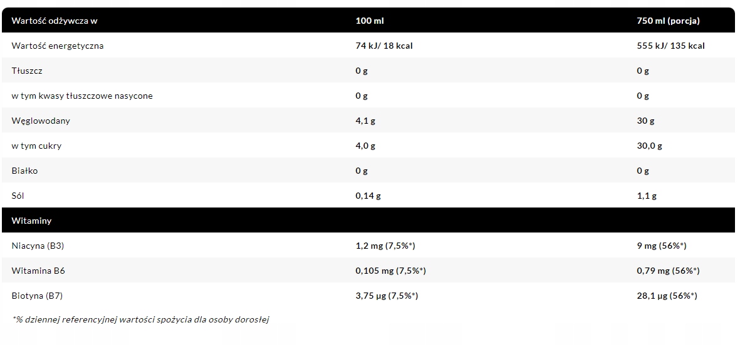The height and width of the screenshot is (345, 740).
Task: Select the "Białko" row label
Action: [x=24, y=171]
